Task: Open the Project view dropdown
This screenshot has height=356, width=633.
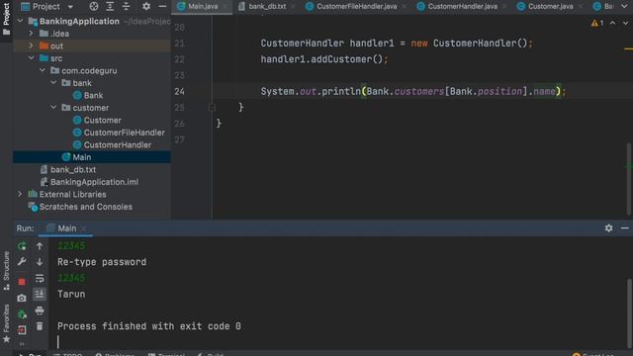Action: tap(70, 7)
